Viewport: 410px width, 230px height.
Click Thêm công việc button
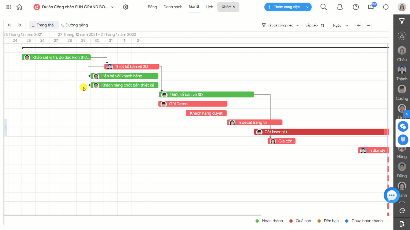click(284, 7)
